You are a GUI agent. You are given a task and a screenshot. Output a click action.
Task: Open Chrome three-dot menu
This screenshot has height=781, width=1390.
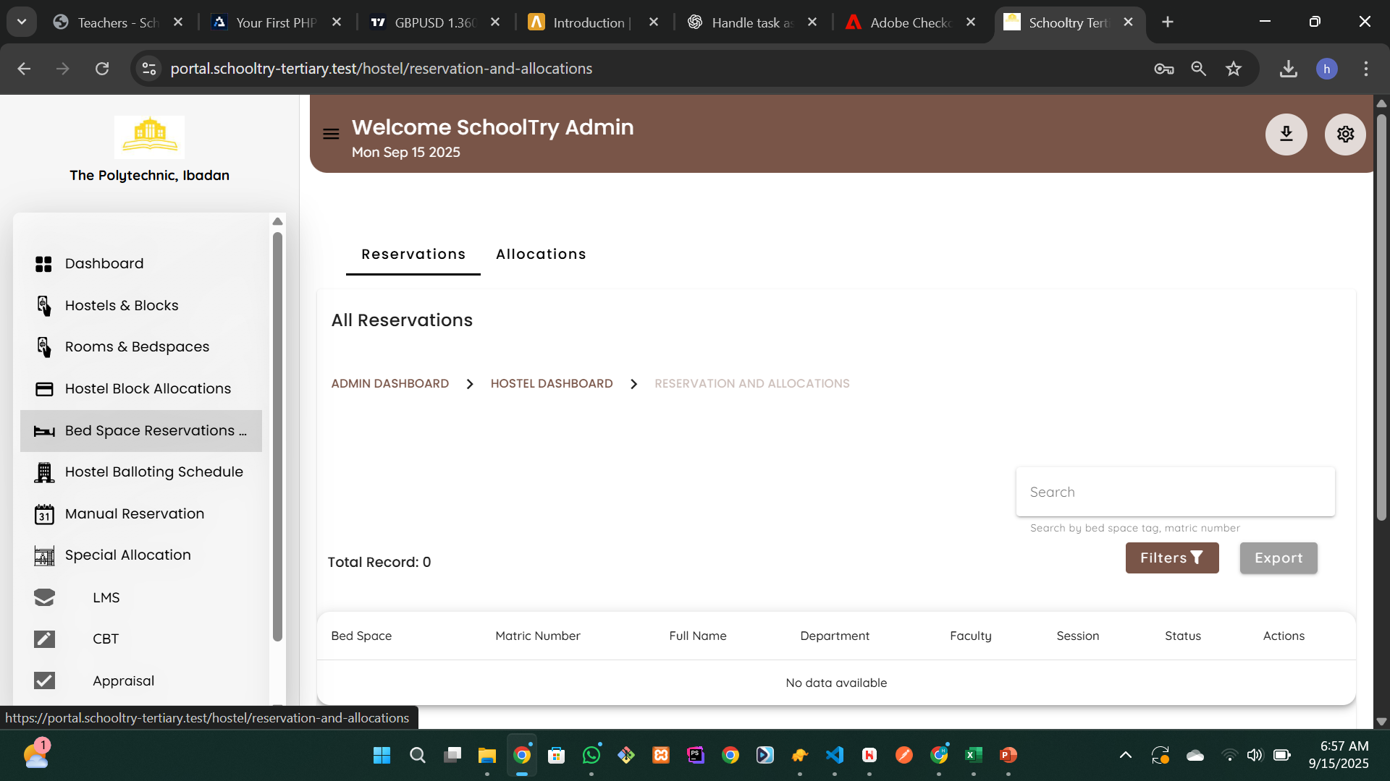[1366, 69]
